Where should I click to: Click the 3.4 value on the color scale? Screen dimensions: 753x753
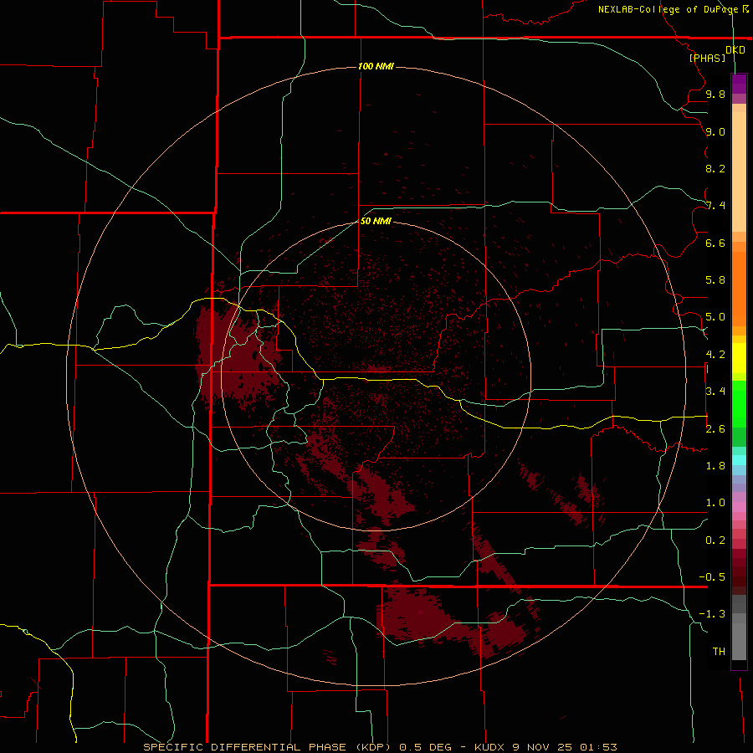point(715,392)
